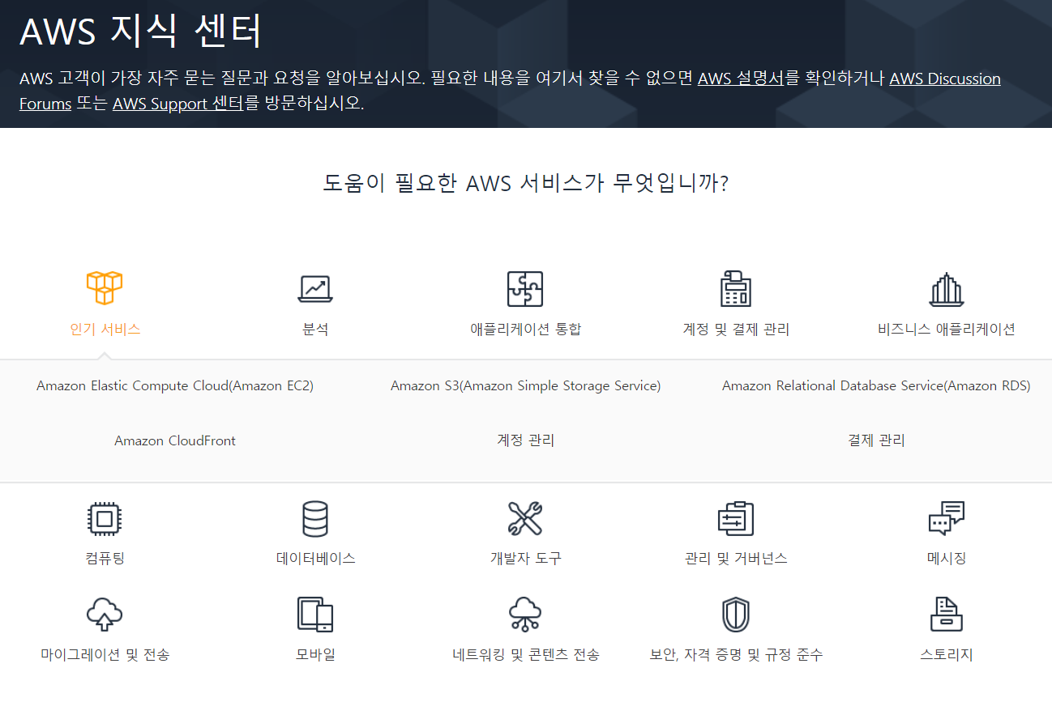Select the 스토리지 category label
1052x702 pixels.
point(947,655)
